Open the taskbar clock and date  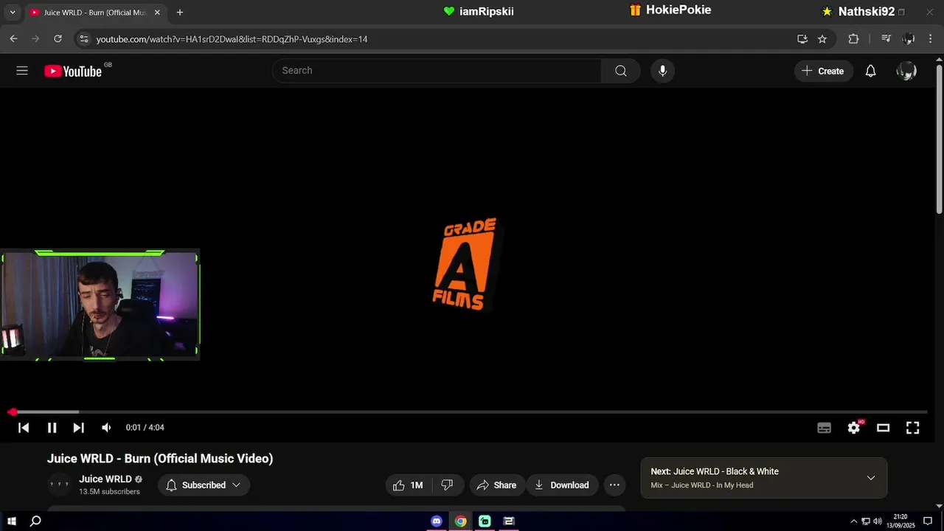[900, 521]
